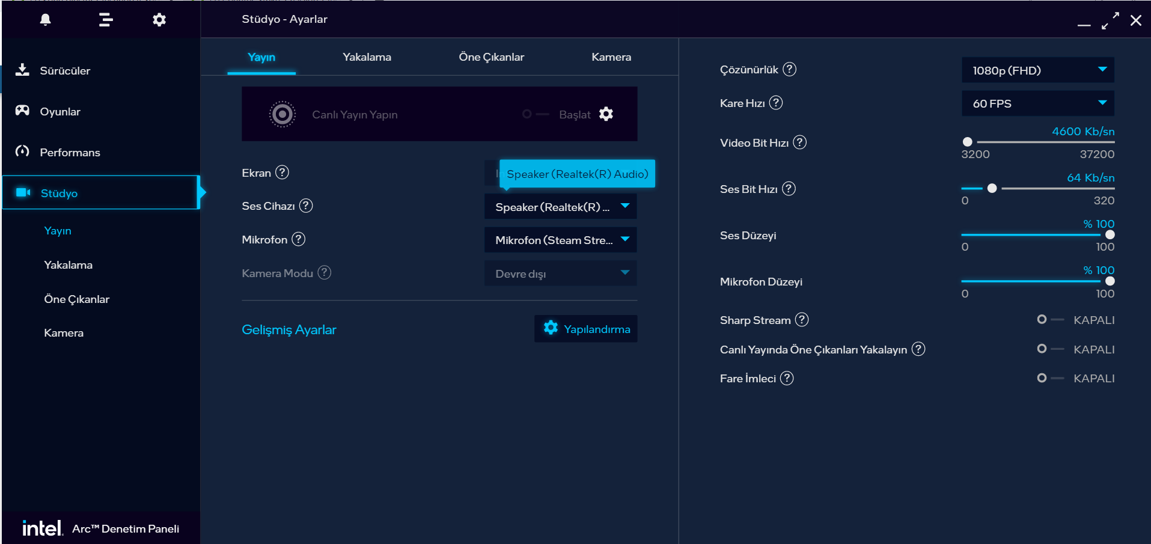Screen dimensions: 1151x544
Task: Open the notifications bell icon
Action: 46,20
